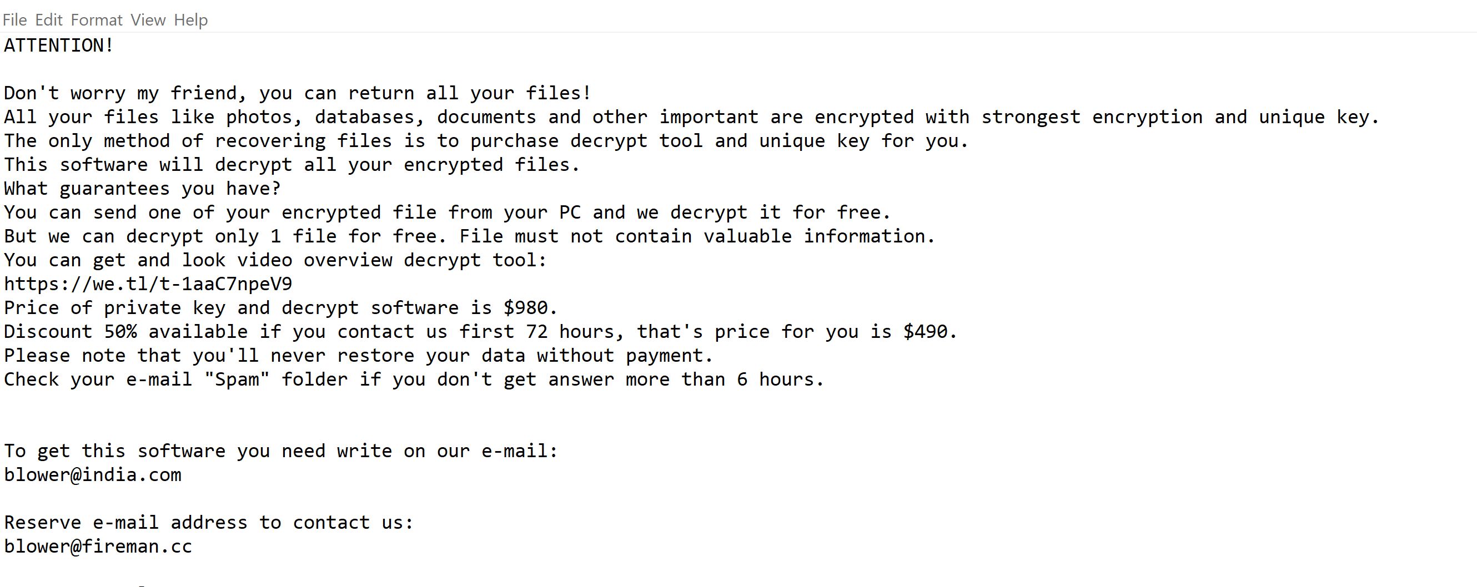Image resolution: width=1477 pixels, height=587 pixels.
Task: Open the Format menu
Action: point(96,20)
